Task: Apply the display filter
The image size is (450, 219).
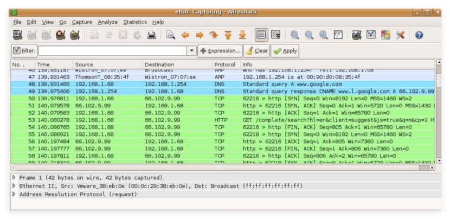Action: pos(285,51)
